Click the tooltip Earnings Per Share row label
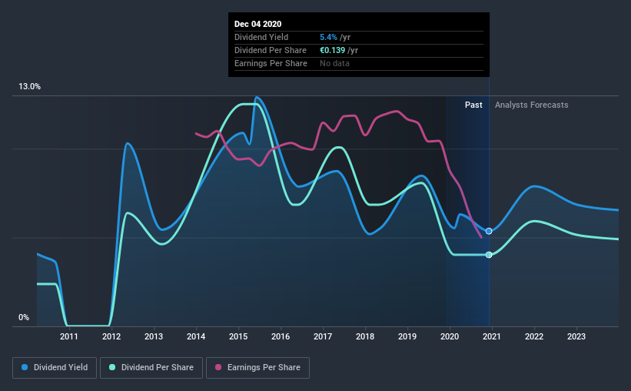Viewport: 631px width, 391px height. point(271,63)
